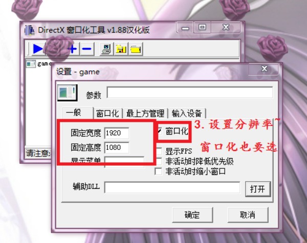Click the 固定宽度 input field

tap(117, 133)
